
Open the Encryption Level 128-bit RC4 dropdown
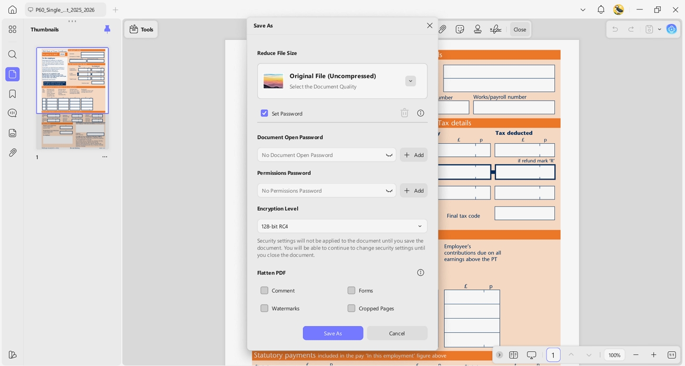click(342, 226)
